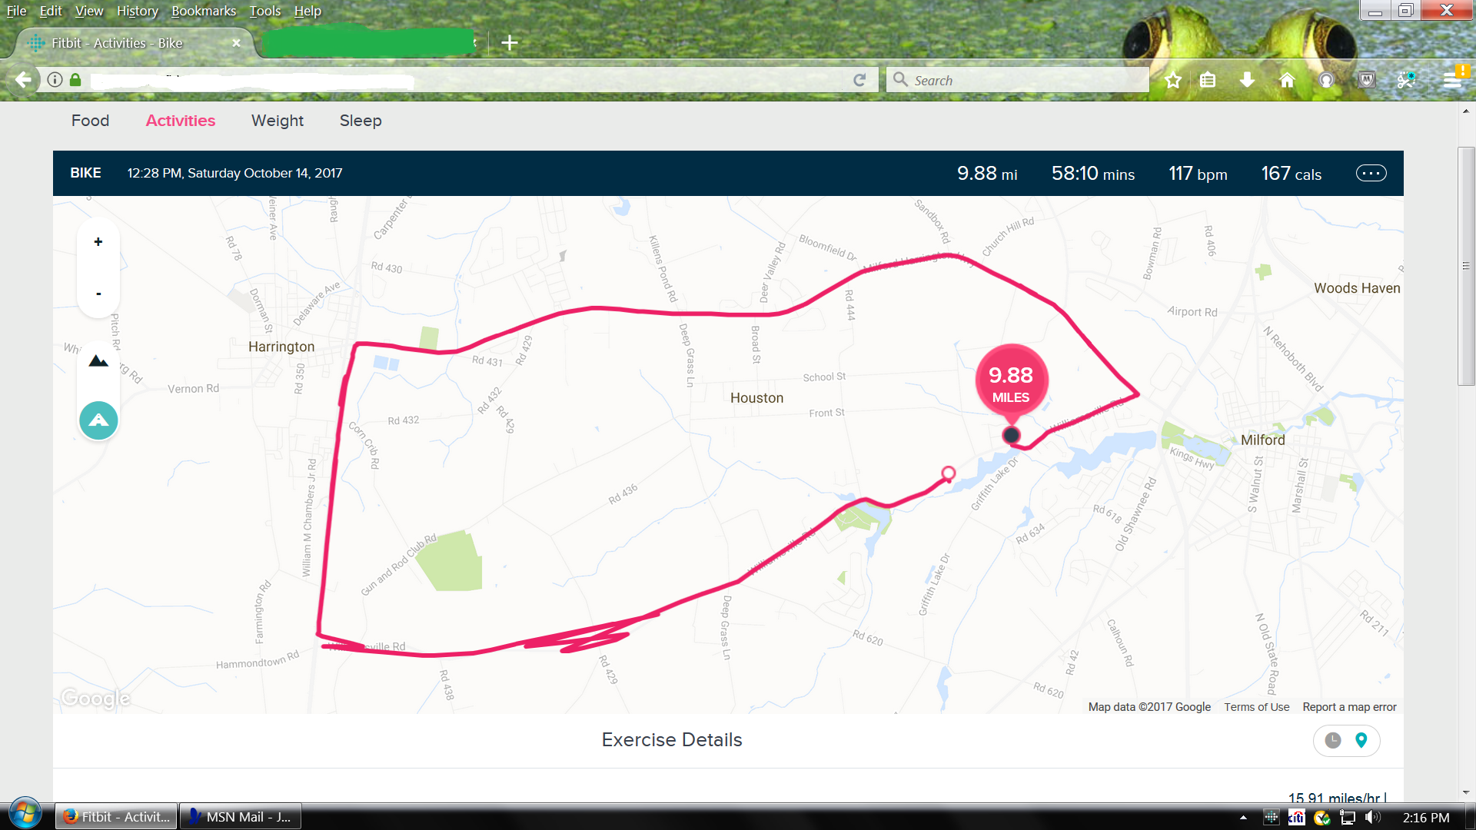This screenshot has width=1476, height=830.
Task: Click the zoom out (-) map control
Action: [x=98, y=294]
